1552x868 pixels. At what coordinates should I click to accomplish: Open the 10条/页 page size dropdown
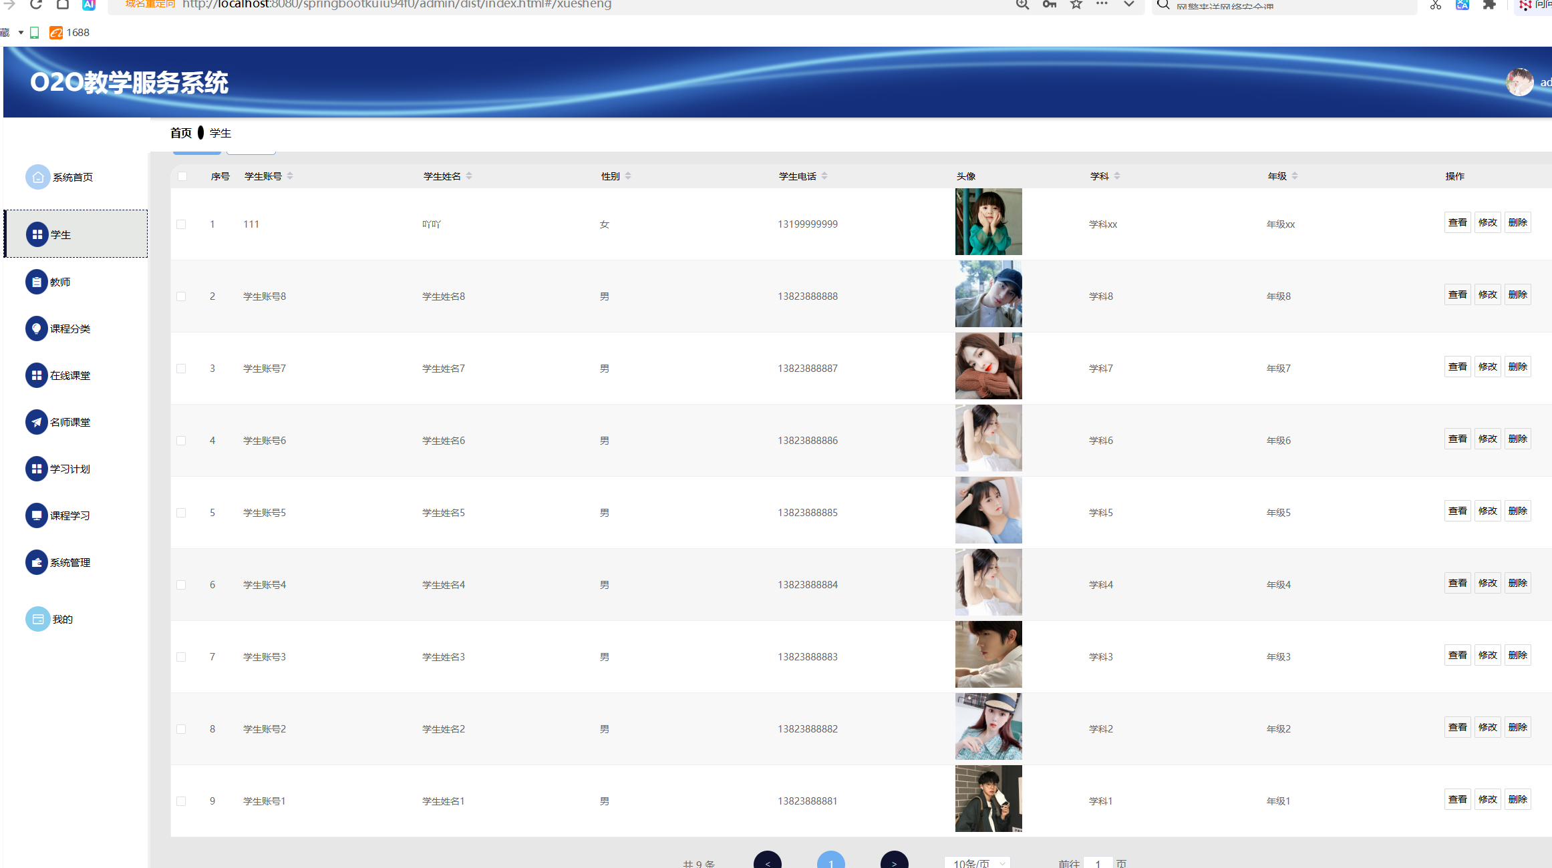pos(977,863)
